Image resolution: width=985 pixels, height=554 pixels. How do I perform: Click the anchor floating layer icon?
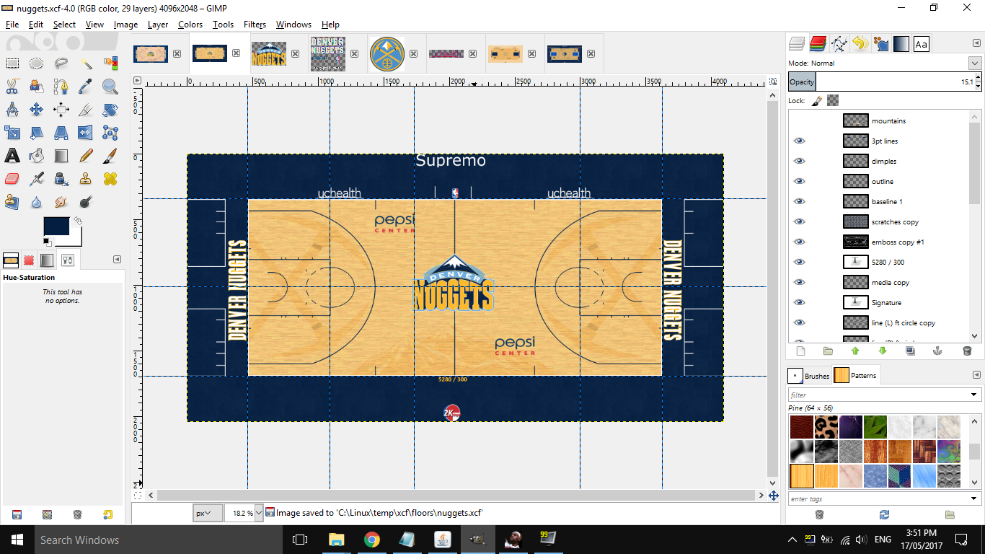pyautogui.click(x=937, y=351)
